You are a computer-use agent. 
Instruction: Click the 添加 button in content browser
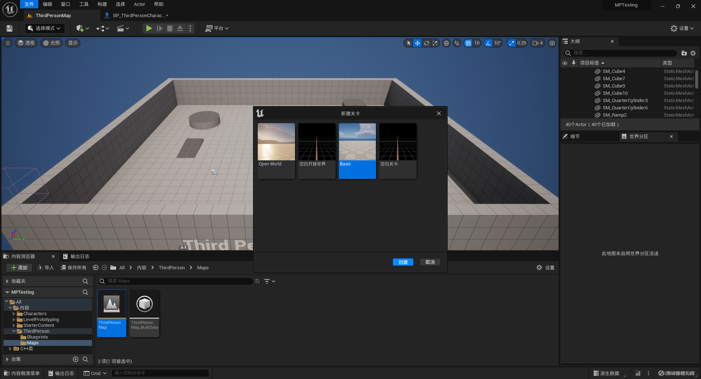(x=19, y=267)
